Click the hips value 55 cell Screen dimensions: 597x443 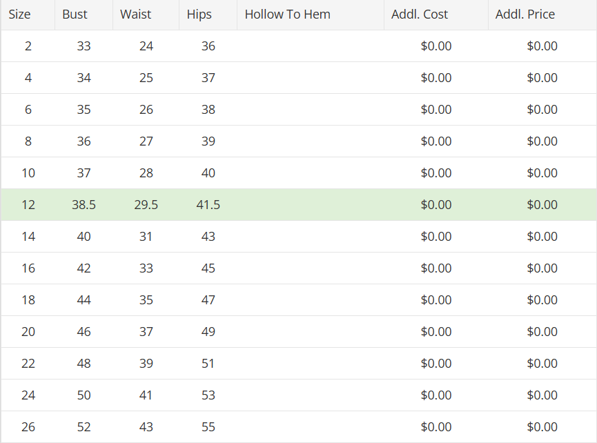click(x=208, y=427)
